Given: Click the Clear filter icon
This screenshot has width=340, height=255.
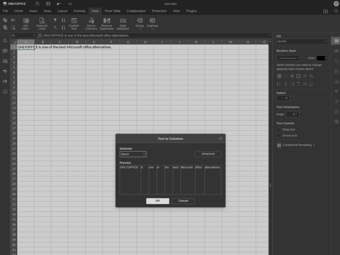Looking at the screenshot, I should (x=55, y=28).
